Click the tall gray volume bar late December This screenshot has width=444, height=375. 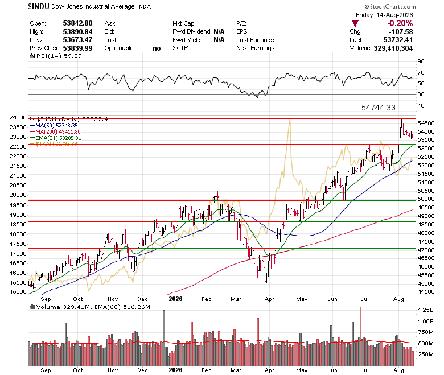click(164, 338)
